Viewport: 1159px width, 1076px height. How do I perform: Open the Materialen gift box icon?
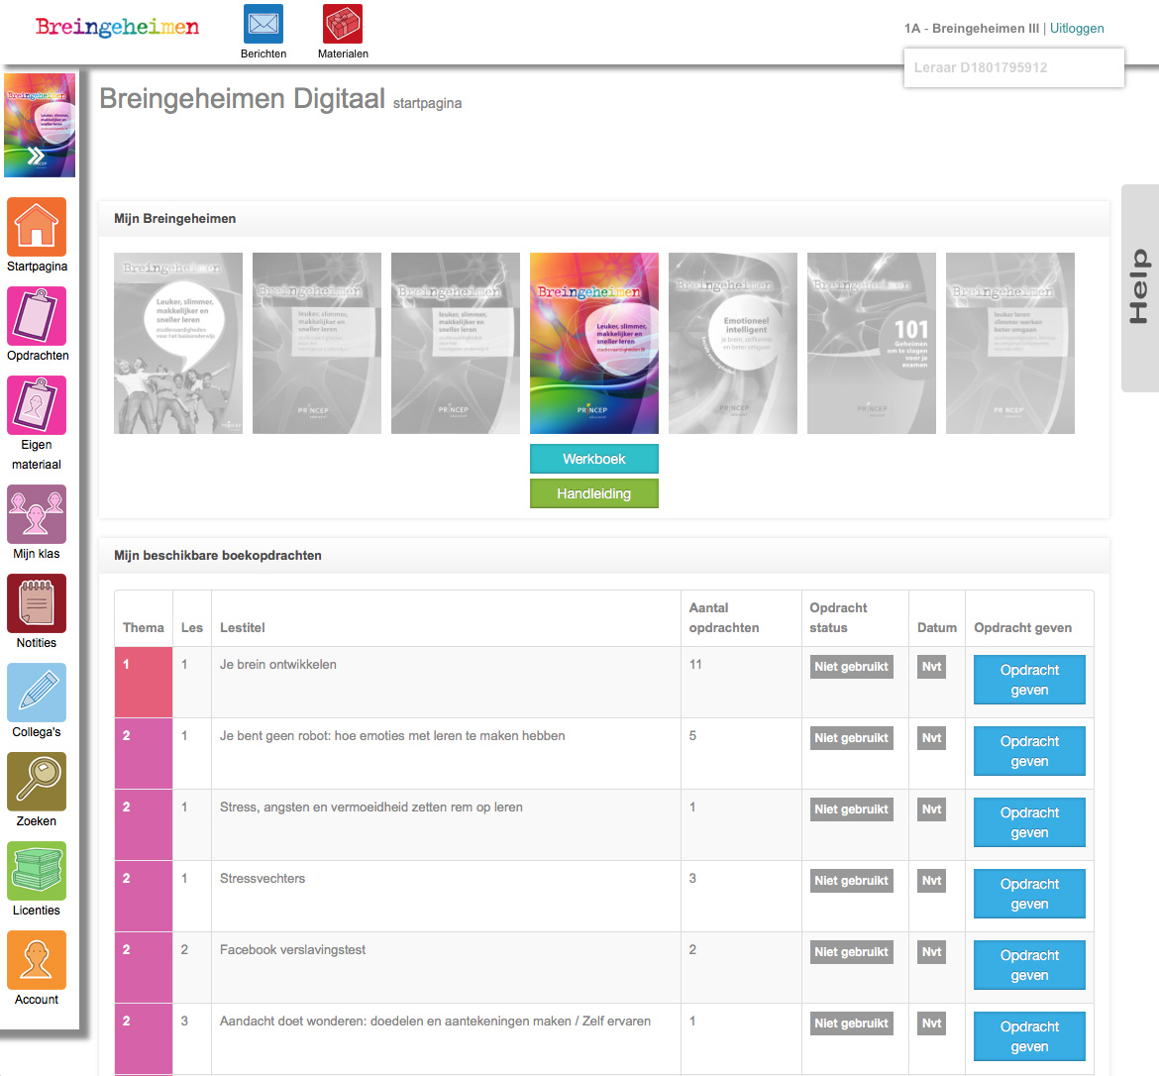[x=342, y=24]
